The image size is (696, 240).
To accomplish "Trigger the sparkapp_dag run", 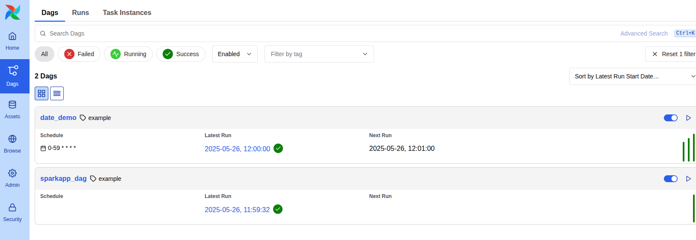I will click(x=688, y=179).
